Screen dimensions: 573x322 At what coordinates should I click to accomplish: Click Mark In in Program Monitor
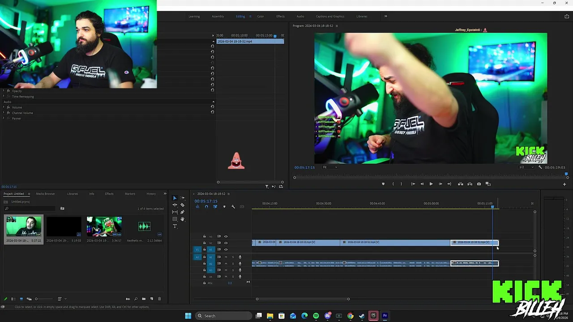[x=393, y=184]
